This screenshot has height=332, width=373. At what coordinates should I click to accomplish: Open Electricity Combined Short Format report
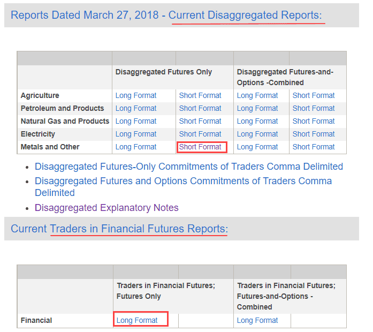pyautogui.click(x=314, y=134)
